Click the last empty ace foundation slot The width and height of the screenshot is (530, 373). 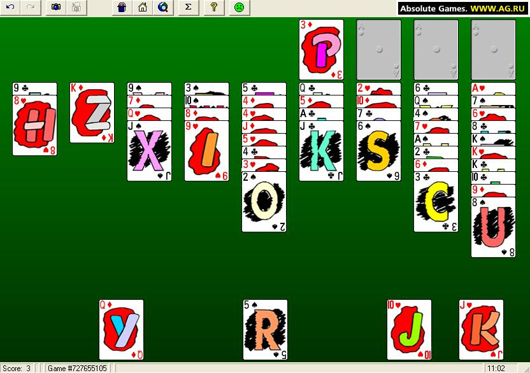coord(494,50)
